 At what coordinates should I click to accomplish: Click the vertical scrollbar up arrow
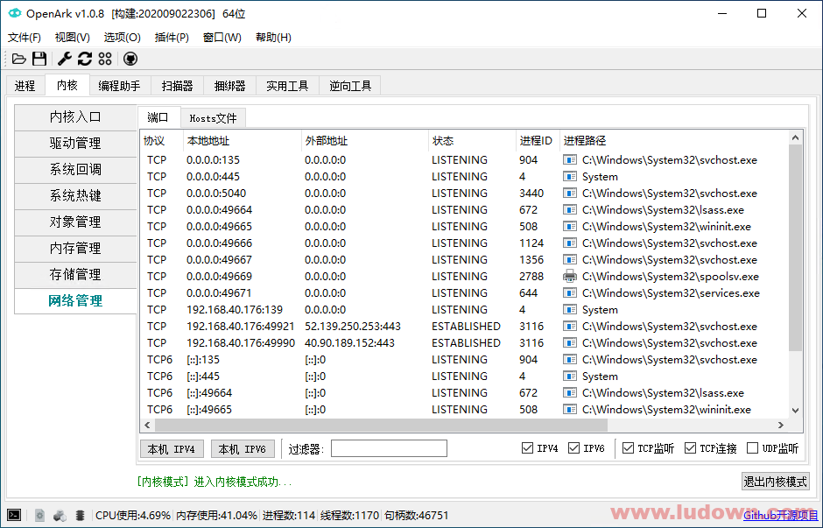[795, 138]
